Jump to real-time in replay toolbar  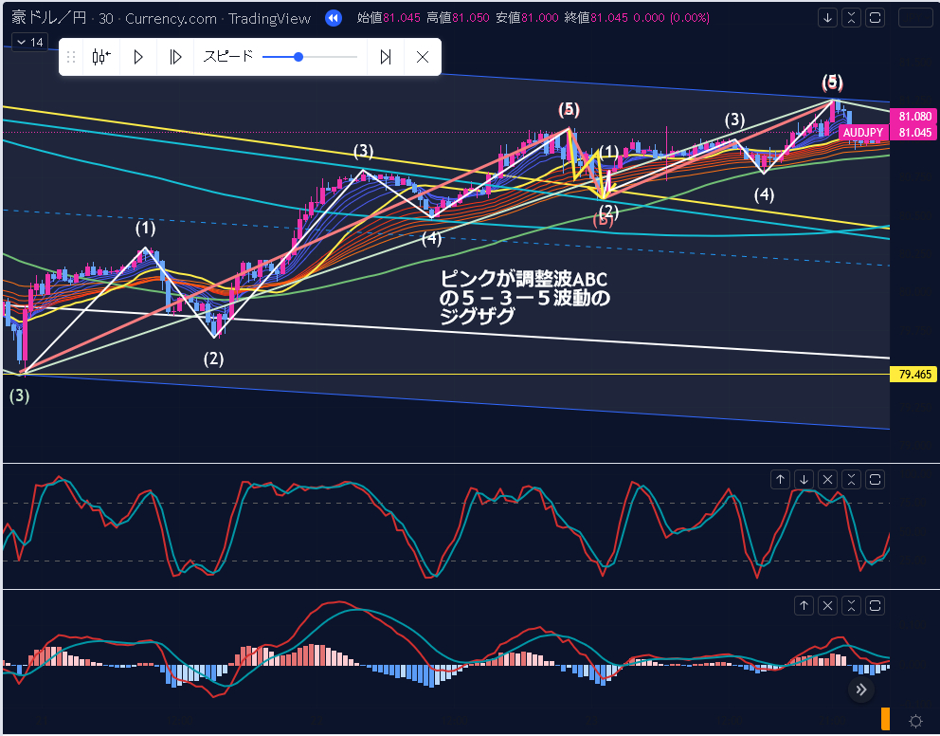point(385,57)
